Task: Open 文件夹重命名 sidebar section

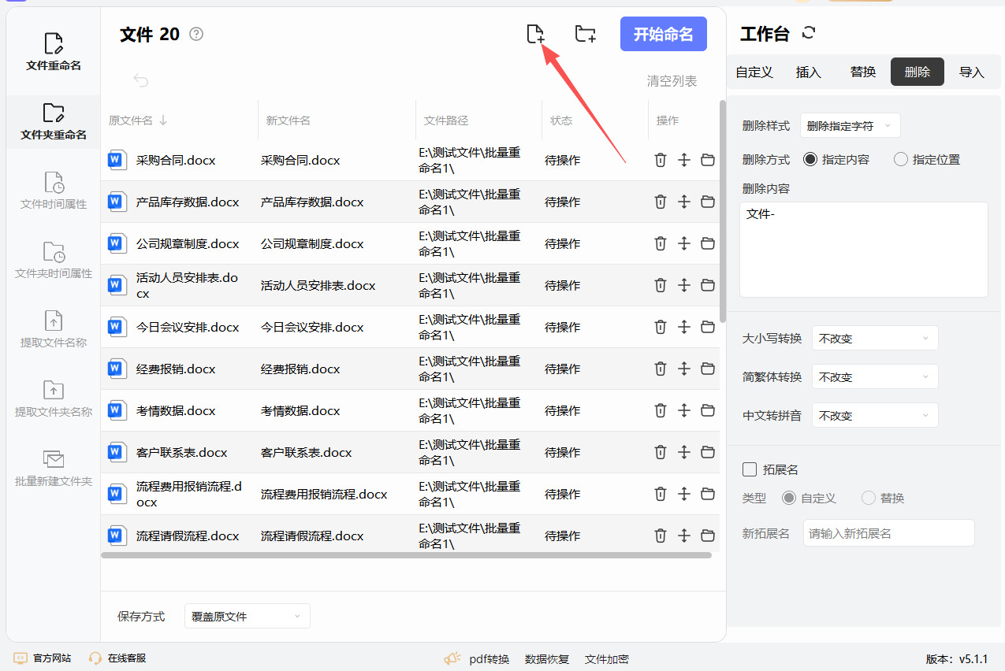Action: coord(54,122)
